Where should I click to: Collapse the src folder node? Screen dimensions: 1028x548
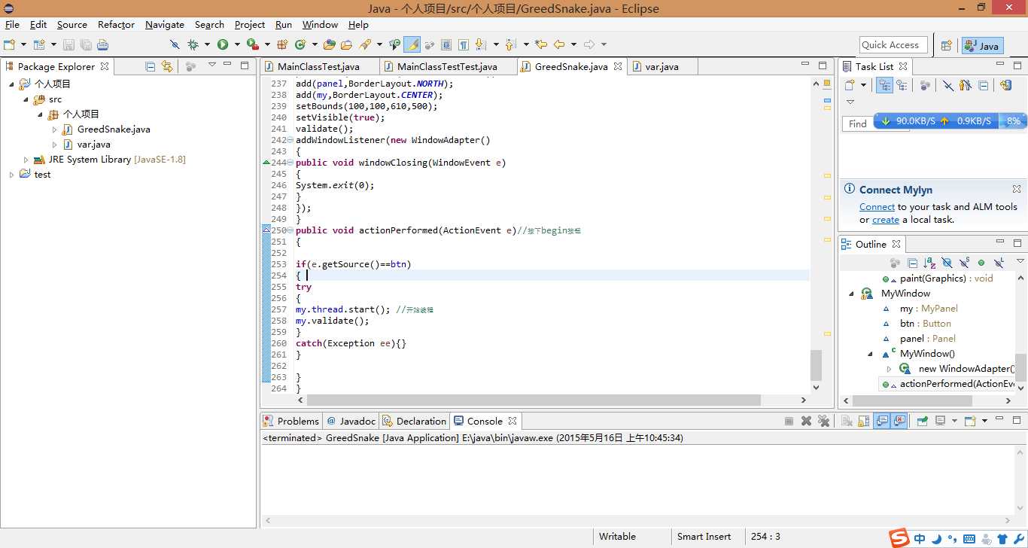click(x=26, y=99)
